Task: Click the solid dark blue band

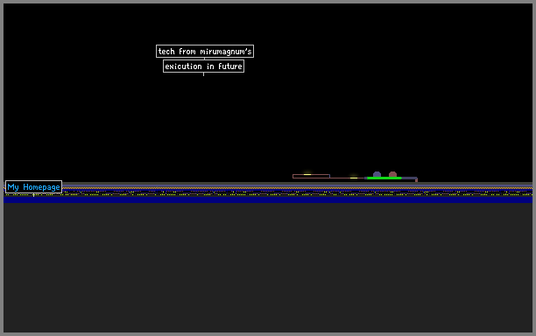Action: [x=268, y=199]
